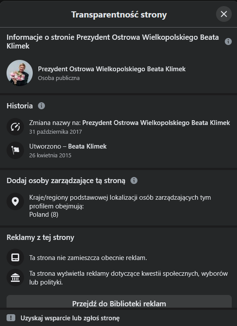Click info icon next to Dodaj osoby zarządzające
The height and width of the screenshot is (326, 237).
(134, 180)
